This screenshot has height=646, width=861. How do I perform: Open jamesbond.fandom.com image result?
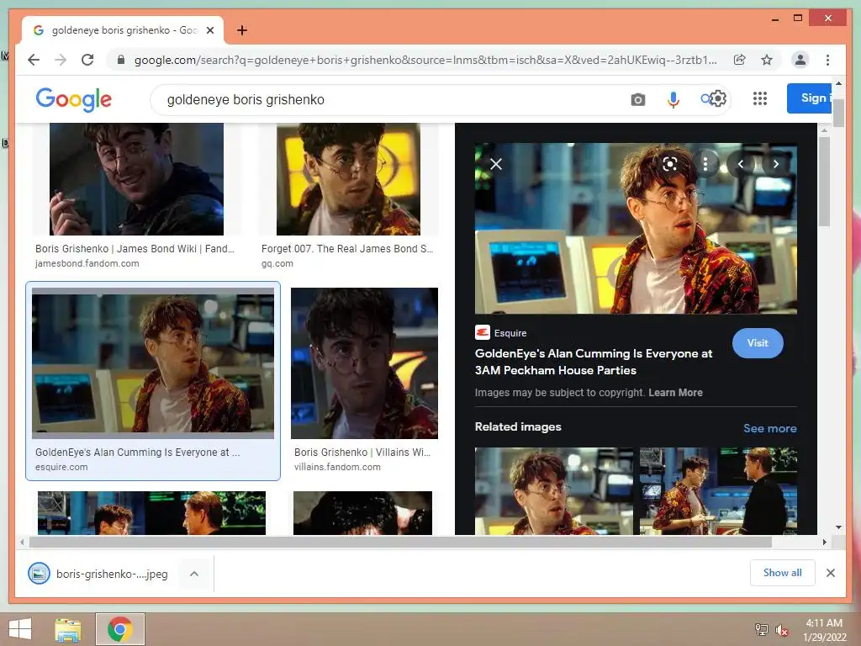[136, 179]
